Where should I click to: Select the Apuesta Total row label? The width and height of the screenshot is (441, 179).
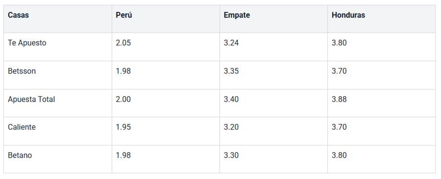point(31,99)
